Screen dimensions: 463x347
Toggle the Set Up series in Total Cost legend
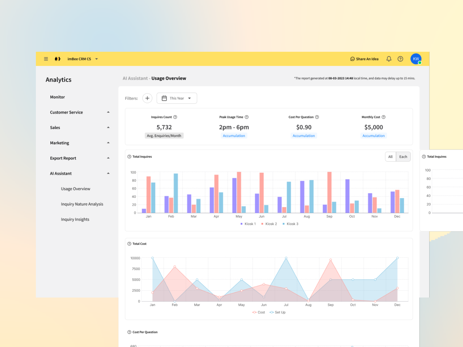[278, 312]
